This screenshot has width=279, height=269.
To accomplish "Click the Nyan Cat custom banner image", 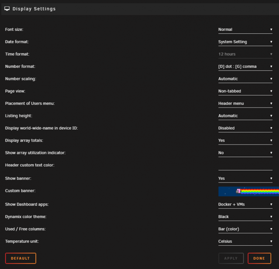I will click(x=248, y=191).
